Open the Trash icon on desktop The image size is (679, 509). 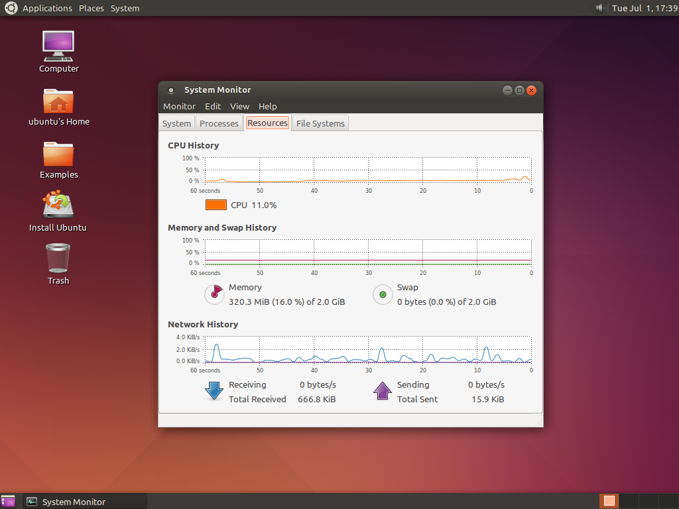pos(58,258)
